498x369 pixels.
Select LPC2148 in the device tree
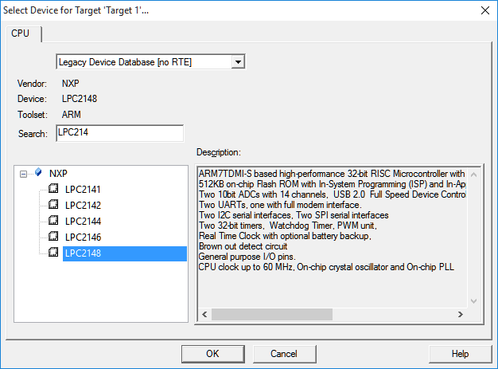[125, 253]
